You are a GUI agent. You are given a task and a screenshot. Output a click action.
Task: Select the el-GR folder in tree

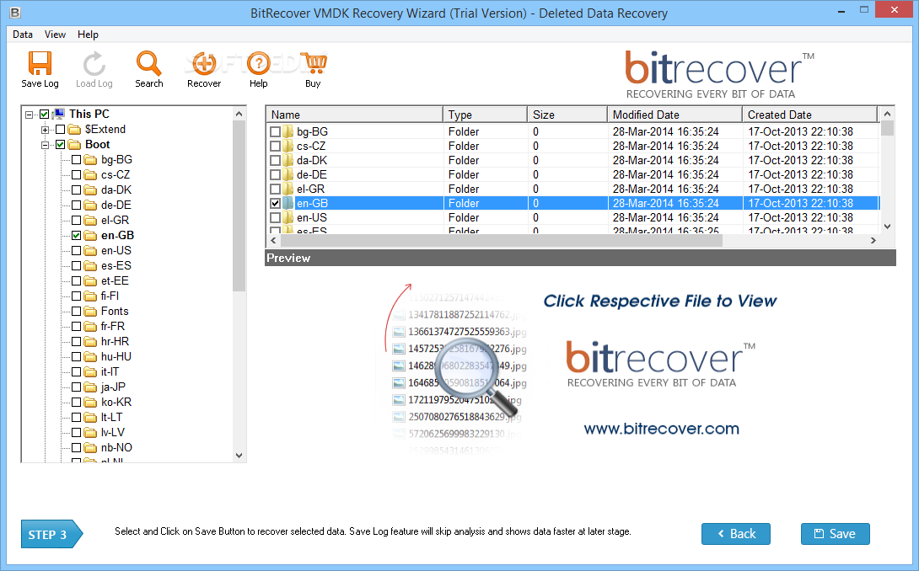115,220
